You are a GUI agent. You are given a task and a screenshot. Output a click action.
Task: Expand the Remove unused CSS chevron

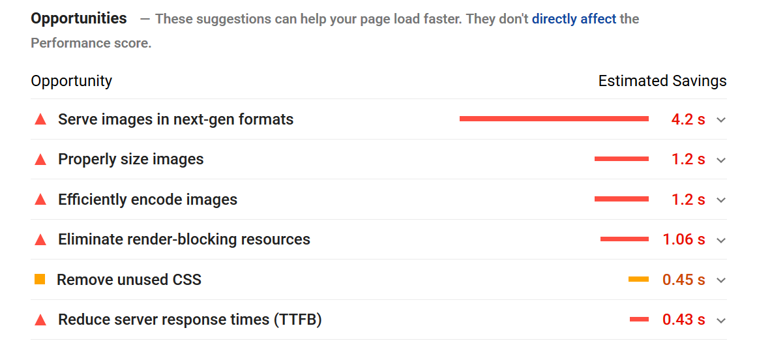pos(720,280)
